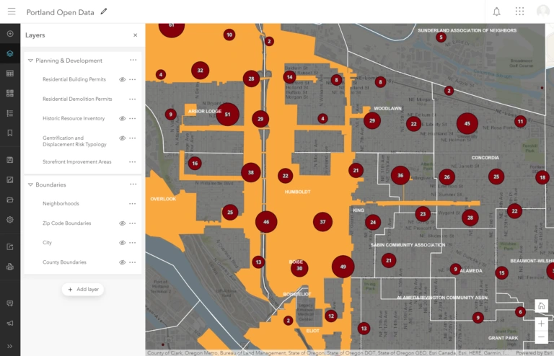Click the sidebar icon below the Save icon
Image resolution: width=554 pixels, height=356 pixels.
(x=10, y=180)
